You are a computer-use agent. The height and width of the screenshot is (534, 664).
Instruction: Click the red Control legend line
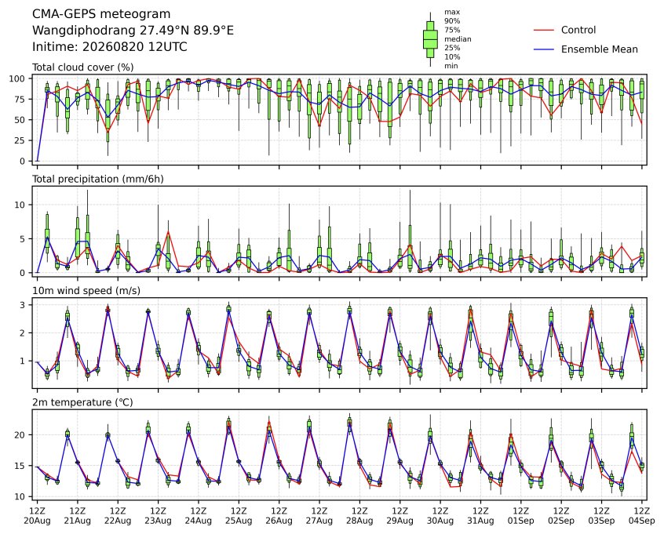[544, 30]
